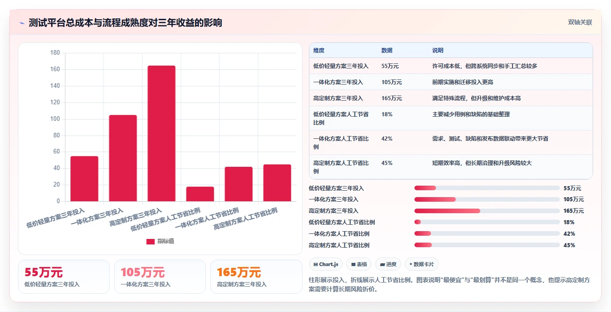Click y-axis label 180 on chart

(x=55, y=53)
